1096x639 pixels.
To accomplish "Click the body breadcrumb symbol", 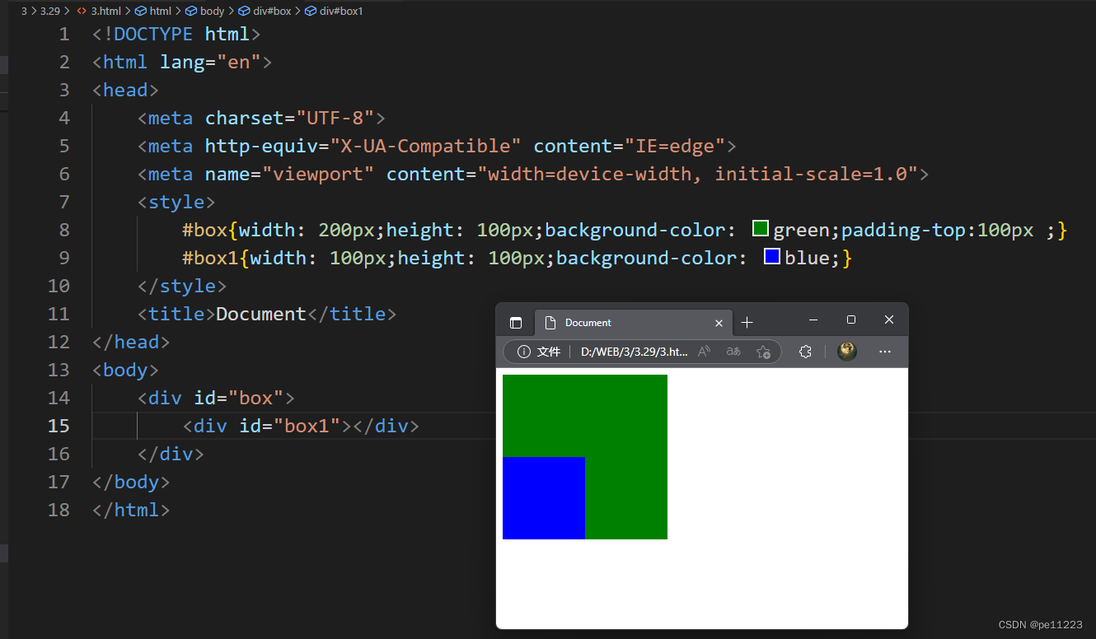I will click(x=205, y=12).
